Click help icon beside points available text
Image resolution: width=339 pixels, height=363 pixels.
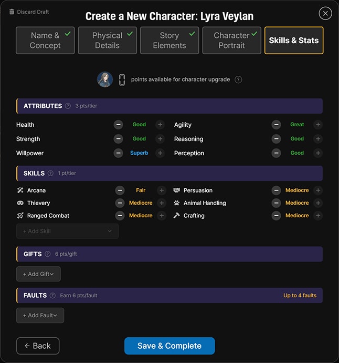pyautogui.click(x=238, y=79)
